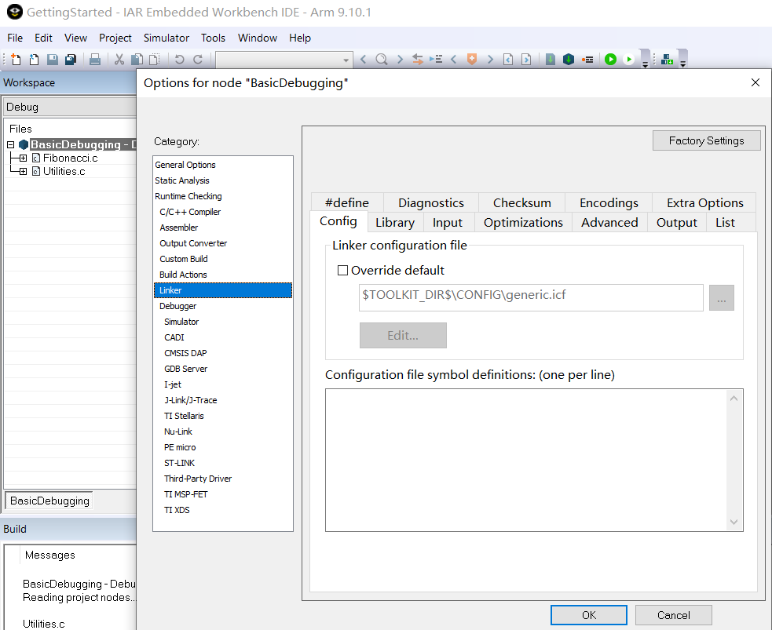Click inside the symbol definitions text area

pyautogui.click(x=526, y=461)
